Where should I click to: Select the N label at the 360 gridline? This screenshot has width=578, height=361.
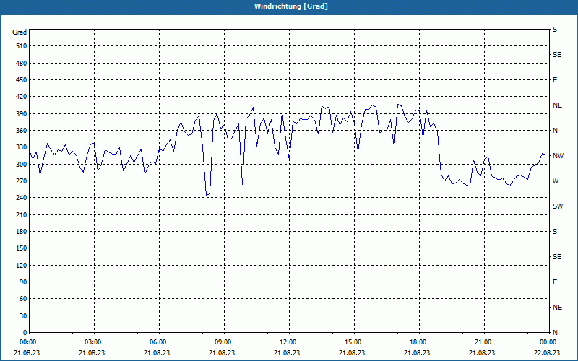555,131
